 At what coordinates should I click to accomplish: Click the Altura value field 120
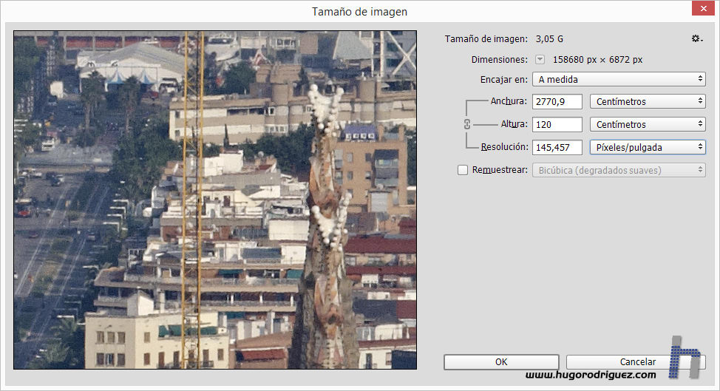[557, 124]
